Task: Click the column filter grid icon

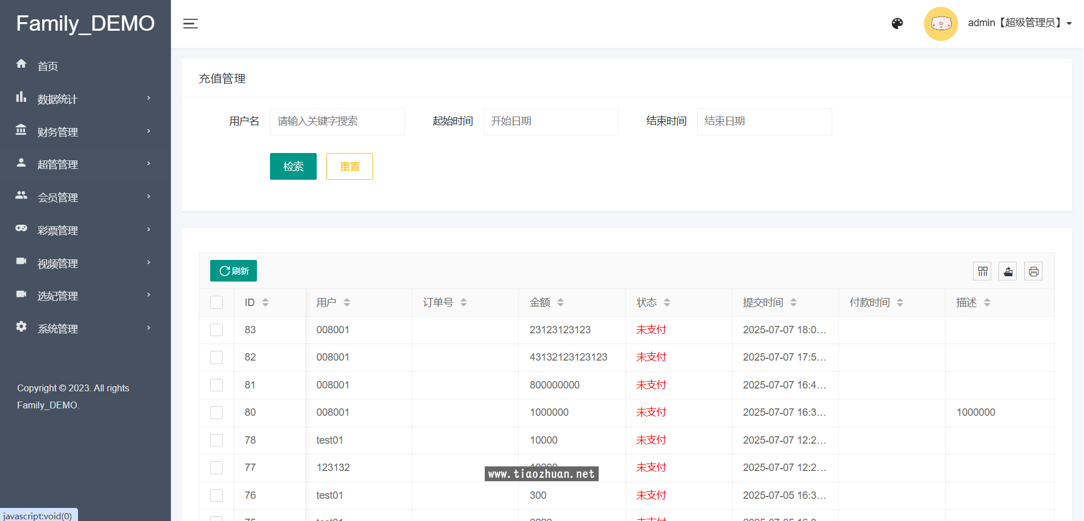Action: point(983,271)
